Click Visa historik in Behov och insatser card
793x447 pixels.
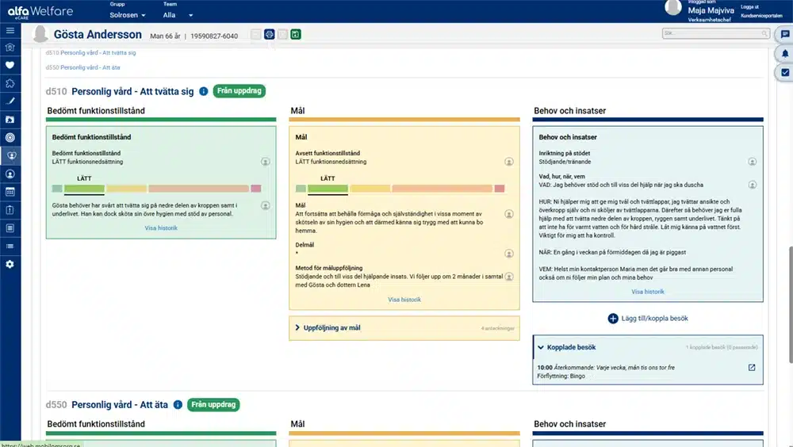pos(647,292)
